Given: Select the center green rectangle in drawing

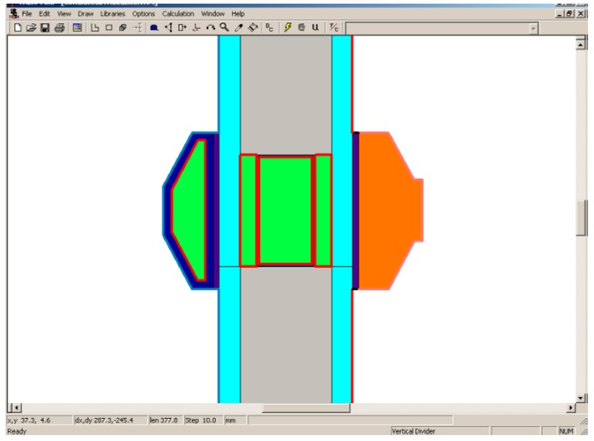Looking at the screenshot, I should 285,210.
